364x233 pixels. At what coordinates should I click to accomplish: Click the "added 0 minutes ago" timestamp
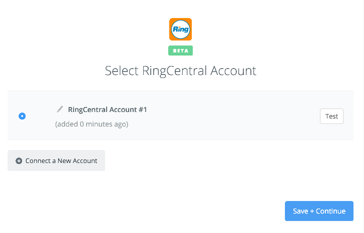(92, 124)
